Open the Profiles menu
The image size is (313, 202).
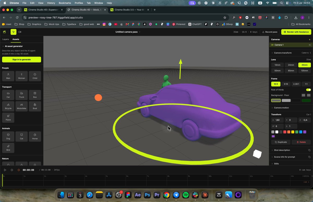pos(79,3)
